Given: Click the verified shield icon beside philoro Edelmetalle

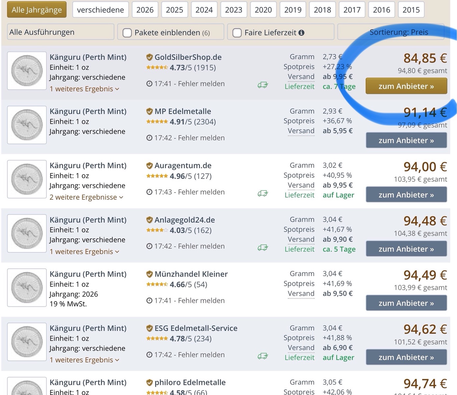Looking at the screenshot, I should coord(149,382).
